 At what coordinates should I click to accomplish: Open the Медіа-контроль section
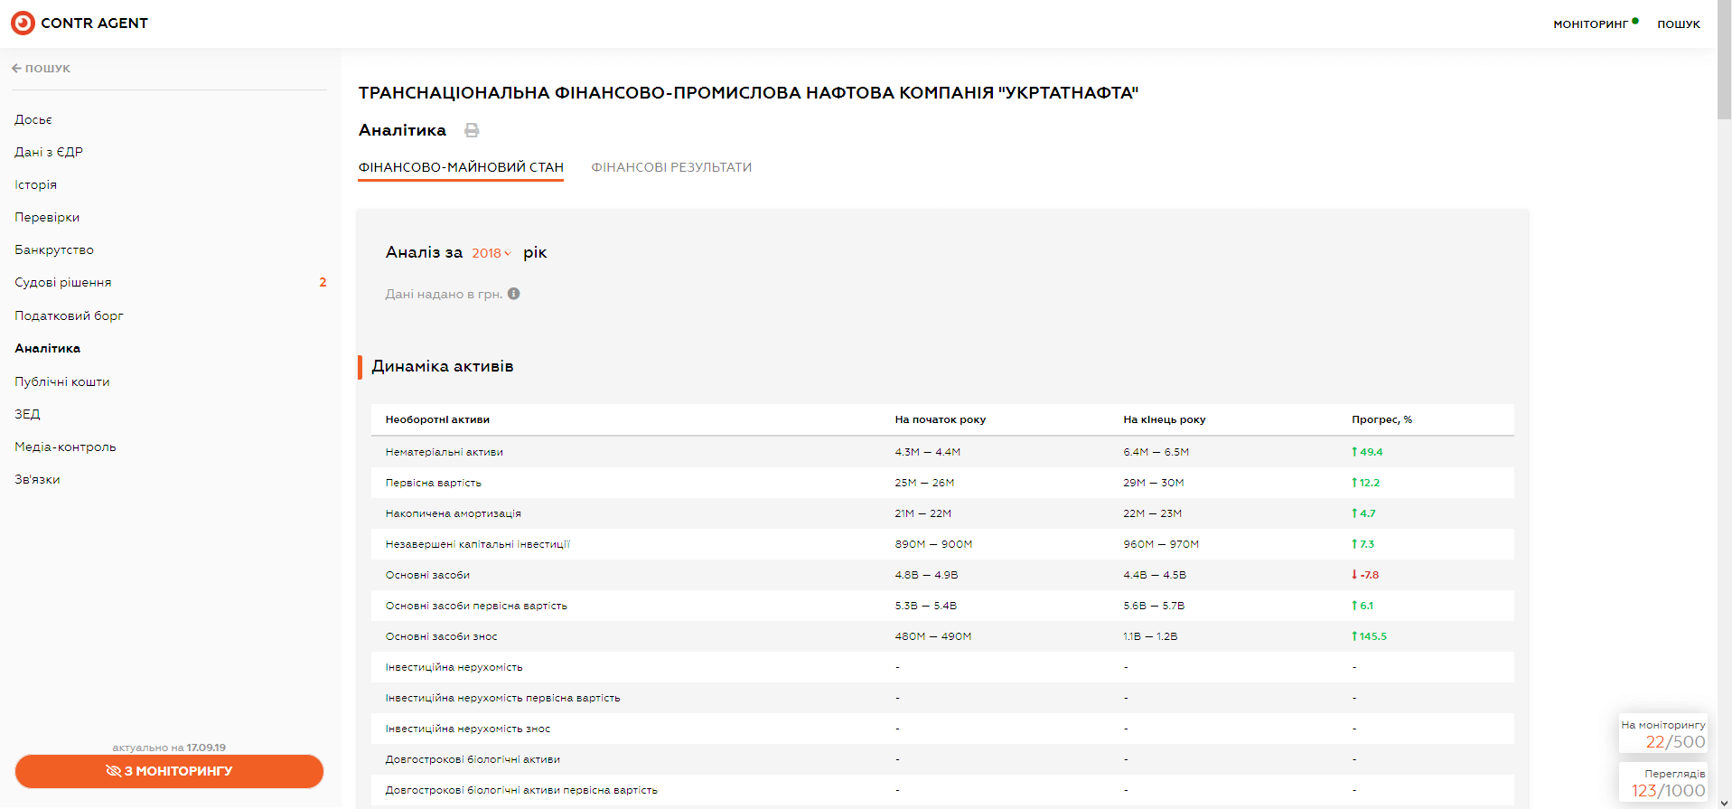tap(65, 447)
